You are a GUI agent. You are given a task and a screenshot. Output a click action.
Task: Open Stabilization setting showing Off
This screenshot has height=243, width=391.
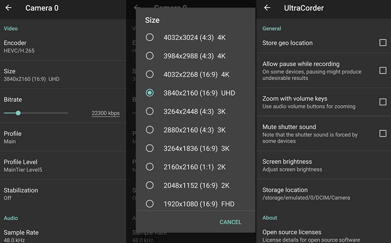pyautogui.click(x=63, y=194)
